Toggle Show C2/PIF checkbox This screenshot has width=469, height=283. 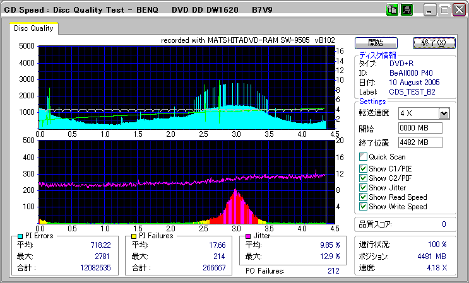pyautogui.click(x=362, y=178)
